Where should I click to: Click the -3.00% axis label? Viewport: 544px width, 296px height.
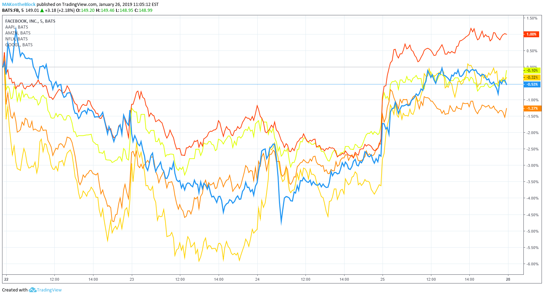tap(532, 165)
